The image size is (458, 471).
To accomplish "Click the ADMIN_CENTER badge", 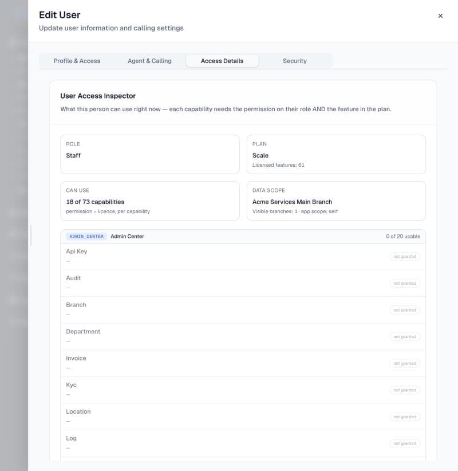I will pos(86,237).
